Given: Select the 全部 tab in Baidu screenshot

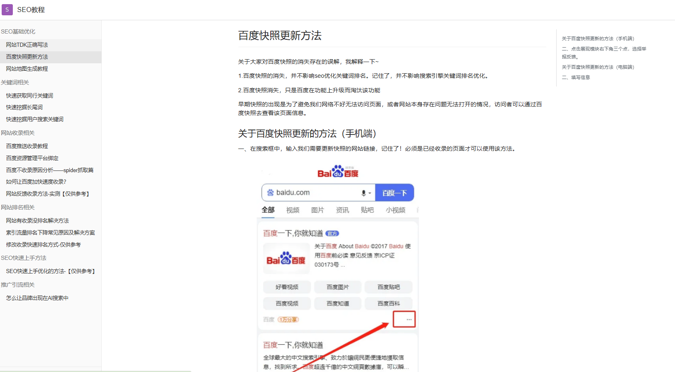Looking at the screenshot, I should point(268,210).
